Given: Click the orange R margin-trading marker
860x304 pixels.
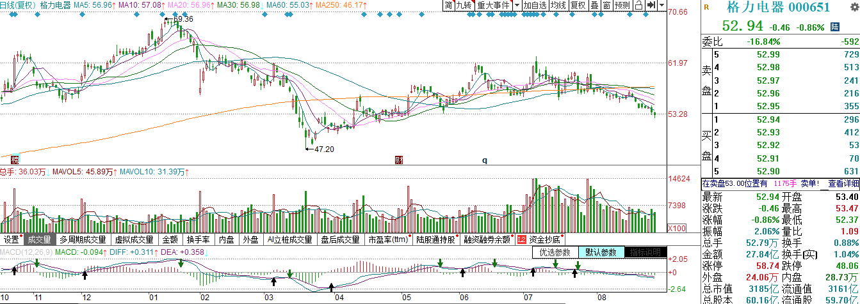Looking at the screenshot, I should coord(706,8).
